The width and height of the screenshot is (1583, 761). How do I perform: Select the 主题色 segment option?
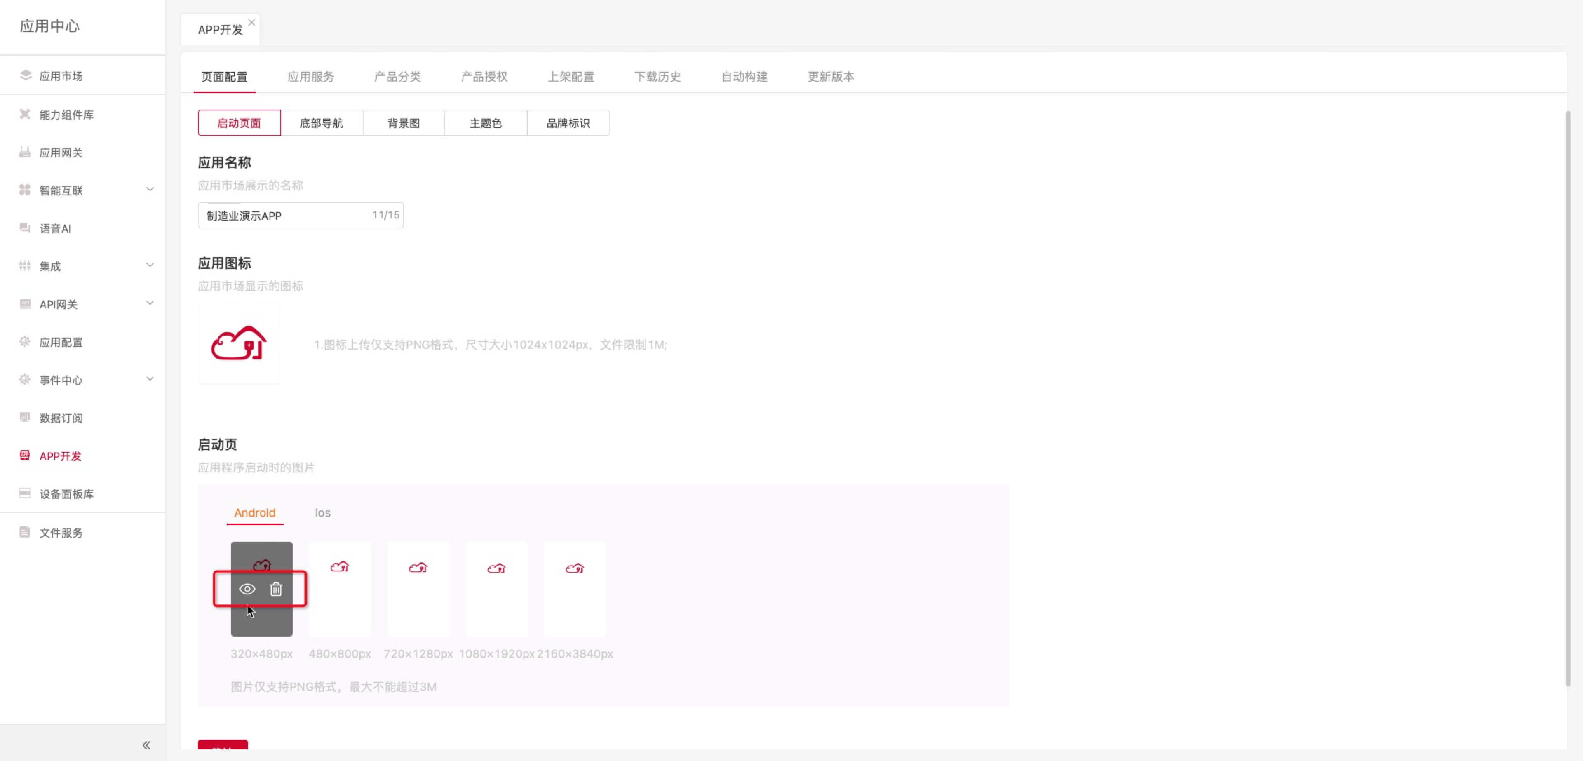pyautogui.click(x=486, y=123)
